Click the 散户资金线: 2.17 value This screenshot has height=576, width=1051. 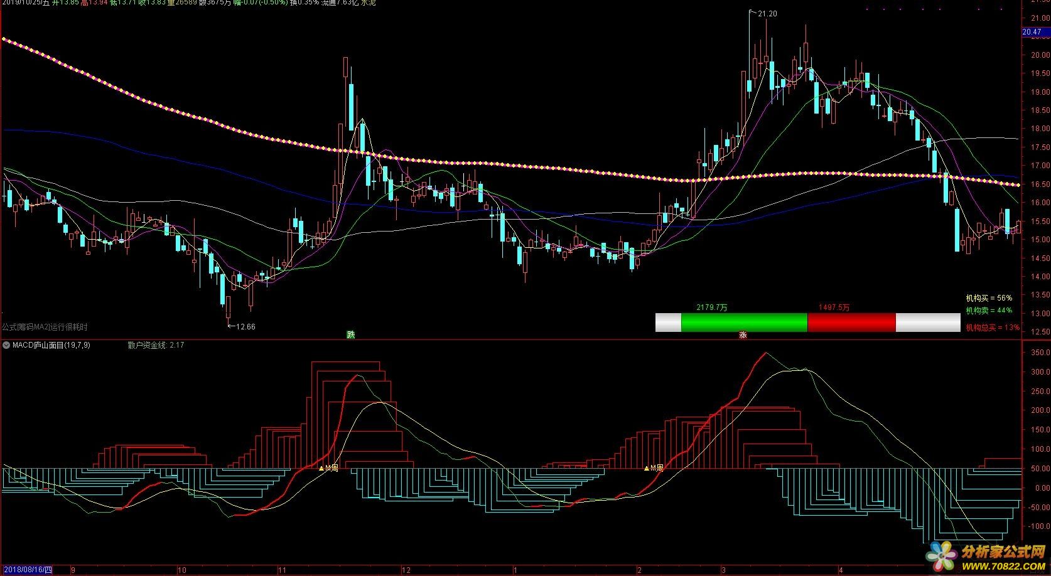pos(156,345)
